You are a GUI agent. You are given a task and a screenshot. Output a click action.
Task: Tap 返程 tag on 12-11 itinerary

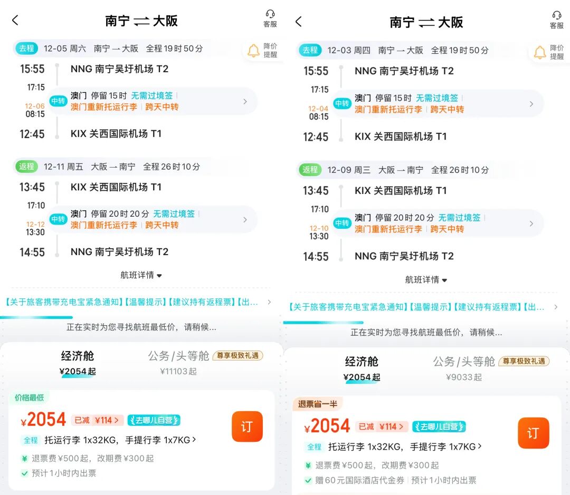click(x=26, y=167)
